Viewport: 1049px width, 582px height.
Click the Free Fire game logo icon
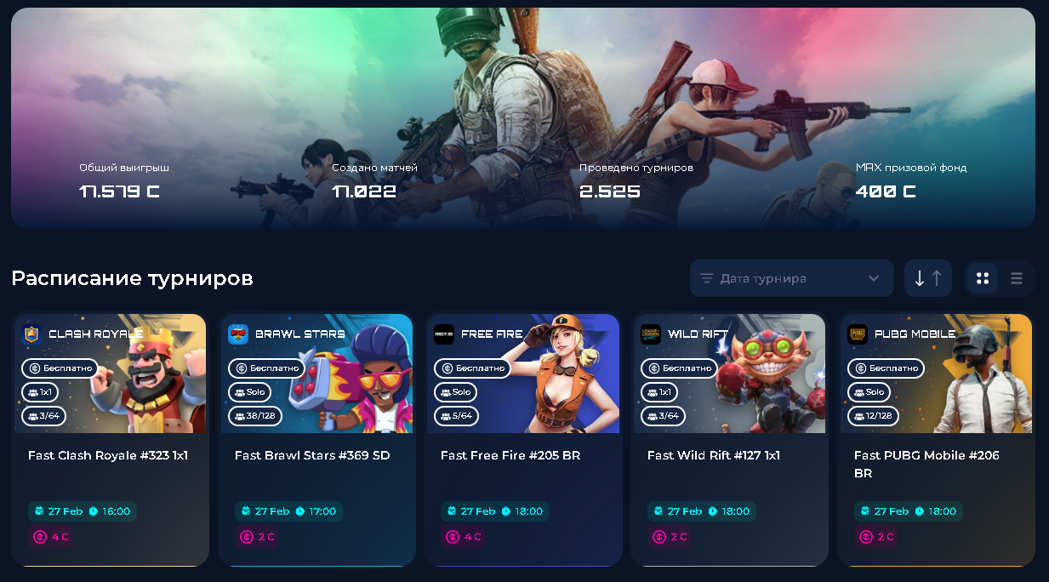pyautogui.click(x=444, y=334)
